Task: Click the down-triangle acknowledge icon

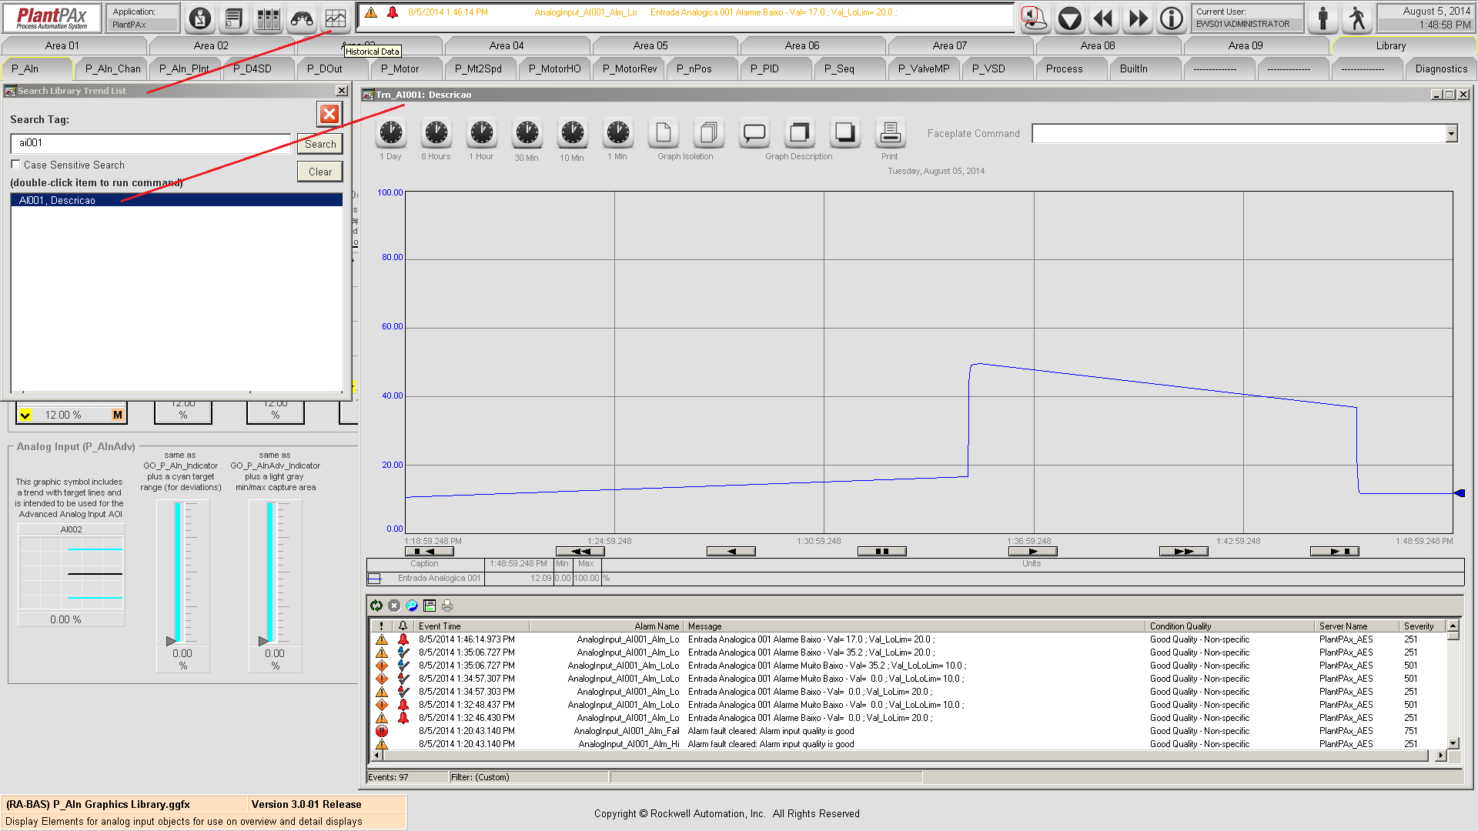Action: pos(1070,18)
